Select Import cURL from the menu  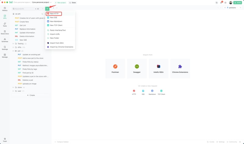(x=60, y=34)
